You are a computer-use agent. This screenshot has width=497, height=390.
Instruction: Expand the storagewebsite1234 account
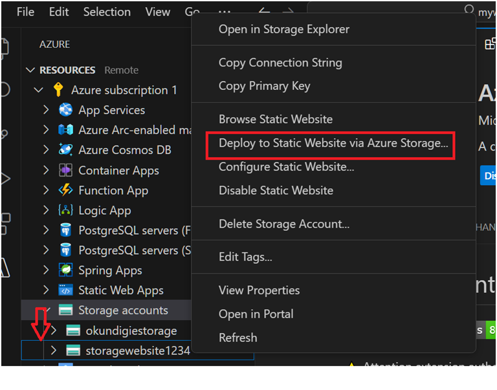click(x=54, y=351)
